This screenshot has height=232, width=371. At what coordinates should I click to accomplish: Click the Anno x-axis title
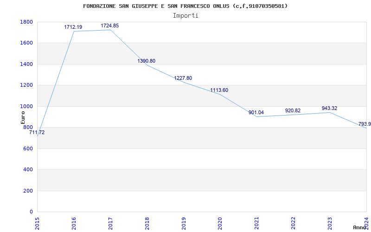click(x=359, y=227)
